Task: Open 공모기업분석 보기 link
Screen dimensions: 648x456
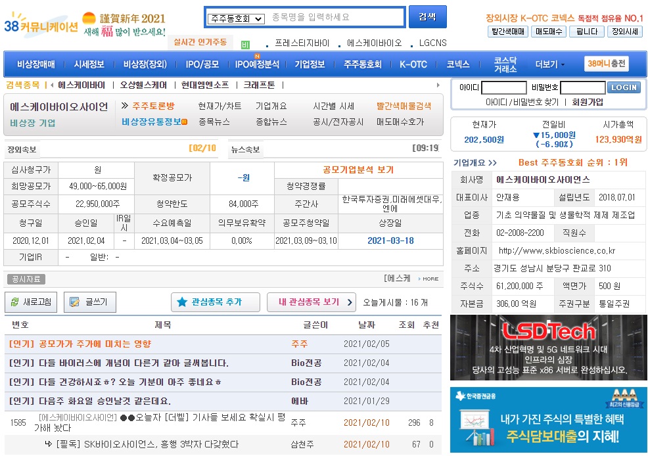Action: [358, 170]
